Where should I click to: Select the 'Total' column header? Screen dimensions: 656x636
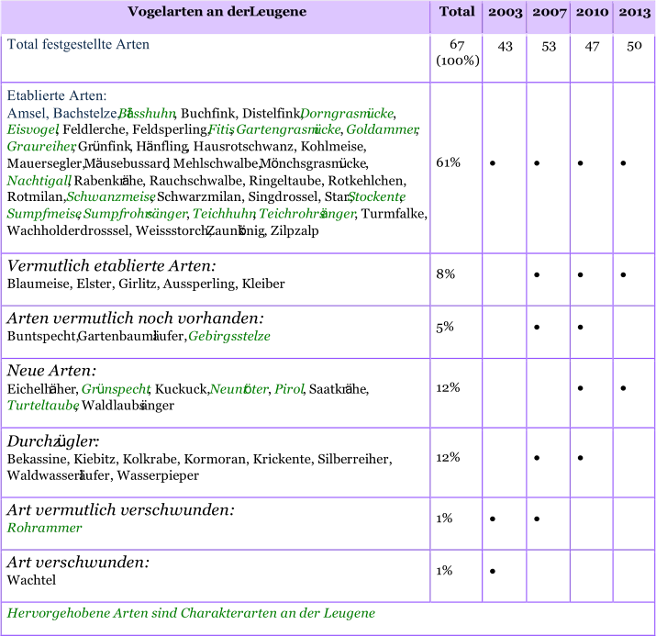[456, 12]
